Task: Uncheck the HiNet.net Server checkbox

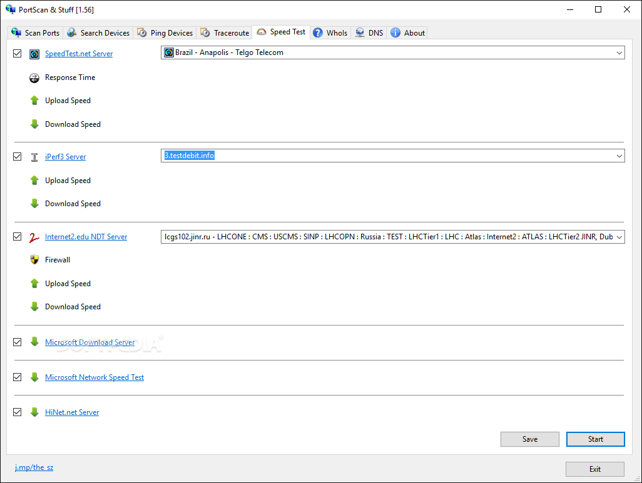Action: point(17,412)
